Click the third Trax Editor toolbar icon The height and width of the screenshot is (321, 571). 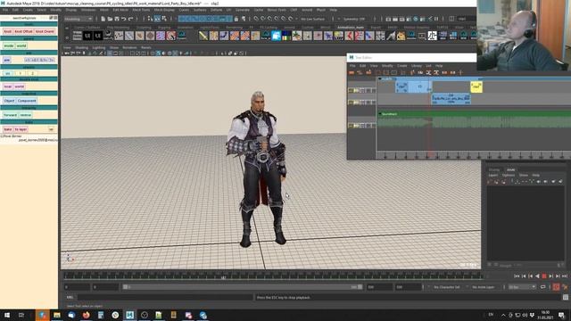[368, 73]
